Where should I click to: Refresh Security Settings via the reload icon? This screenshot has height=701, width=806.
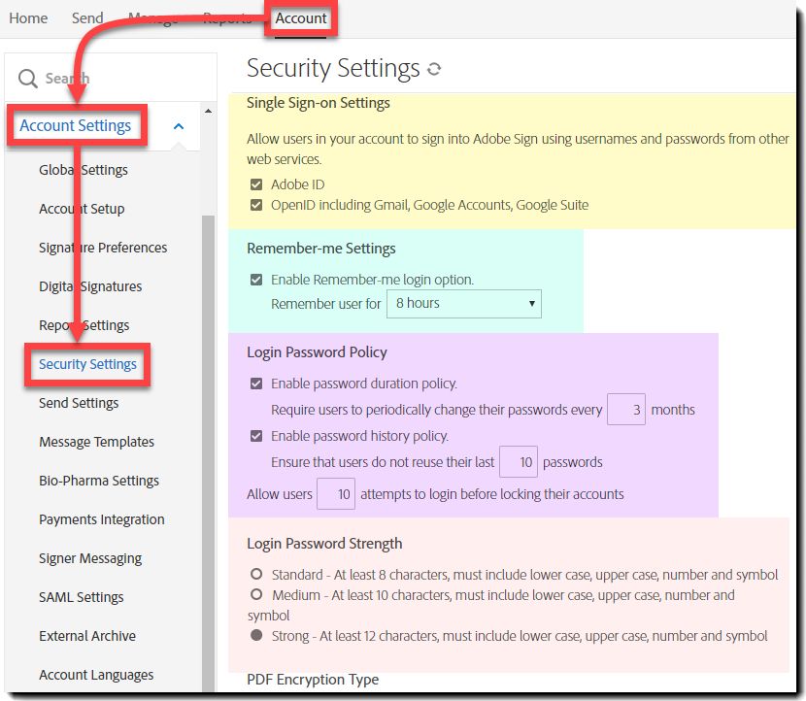[x=434, y=69]
